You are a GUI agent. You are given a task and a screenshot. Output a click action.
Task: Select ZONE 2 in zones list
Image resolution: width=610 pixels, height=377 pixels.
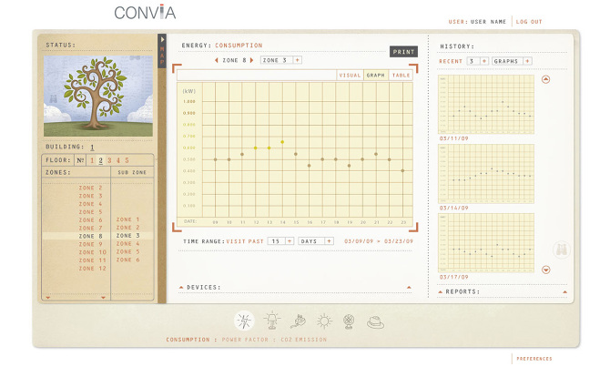click(x=90, y=188)
